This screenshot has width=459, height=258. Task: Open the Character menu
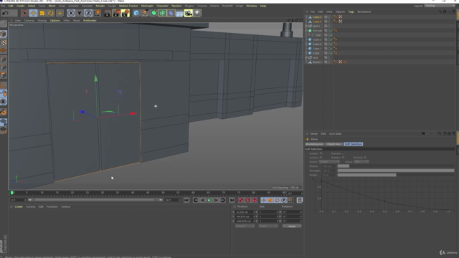point(162,6)
